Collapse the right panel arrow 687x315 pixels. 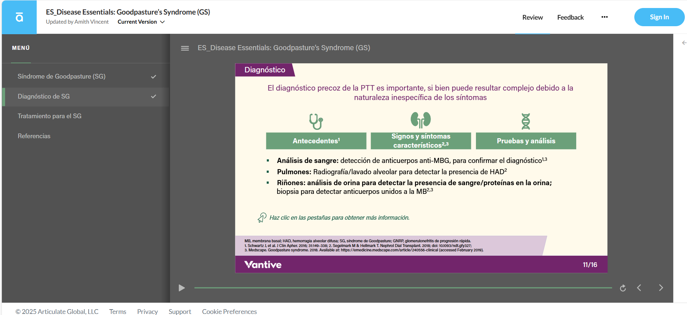click(x=684, y=43)
